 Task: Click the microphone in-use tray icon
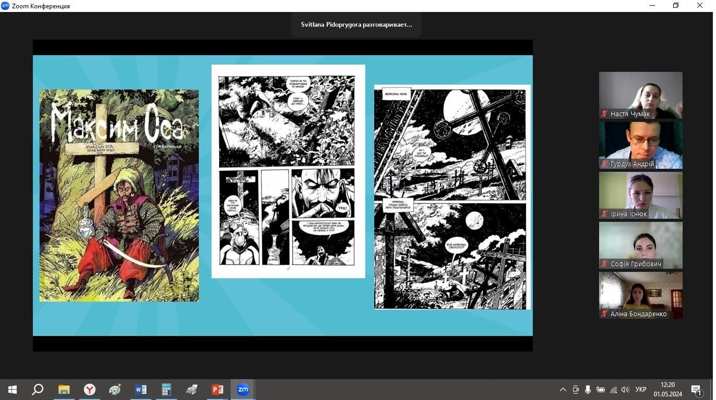(588, 390)
